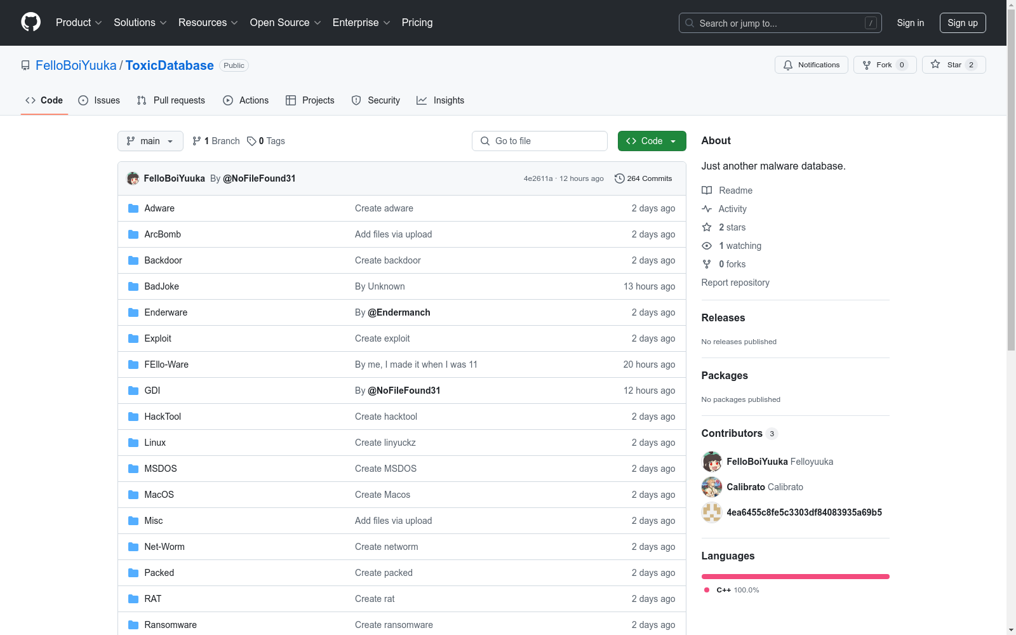This screenshot has width=1016, height=635.
Task: Click the C++ language color bar
Action: [796, 577]
